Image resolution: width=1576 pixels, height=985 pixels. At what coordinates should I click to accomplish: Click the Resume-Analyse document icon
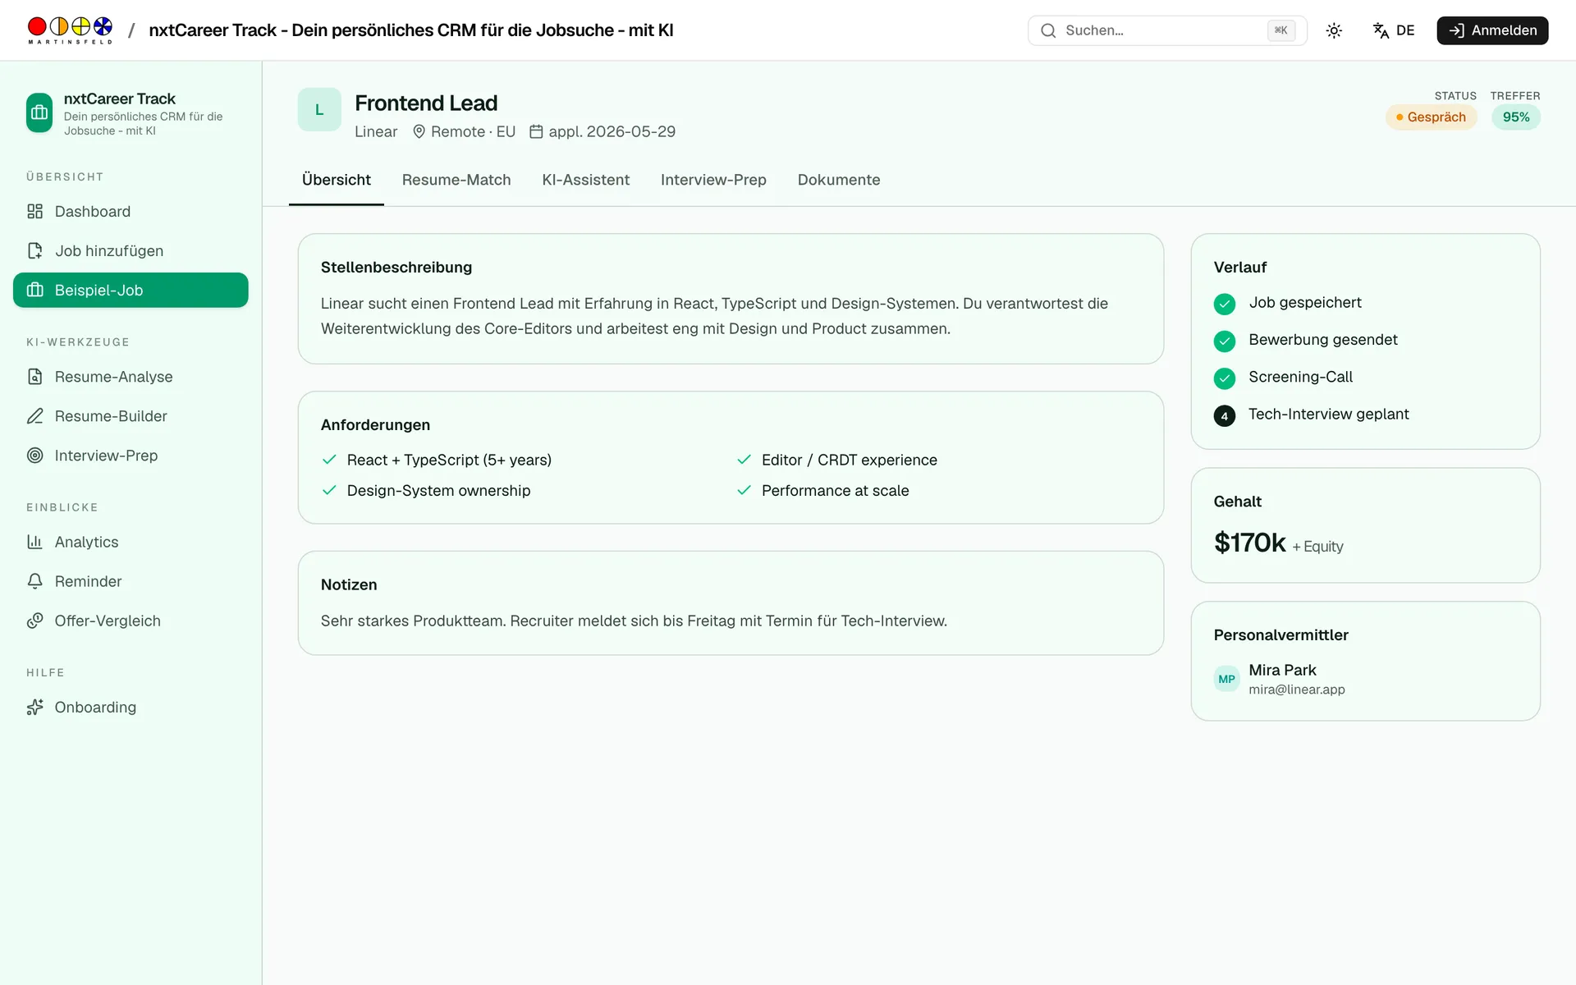click(x=34, y=377)
